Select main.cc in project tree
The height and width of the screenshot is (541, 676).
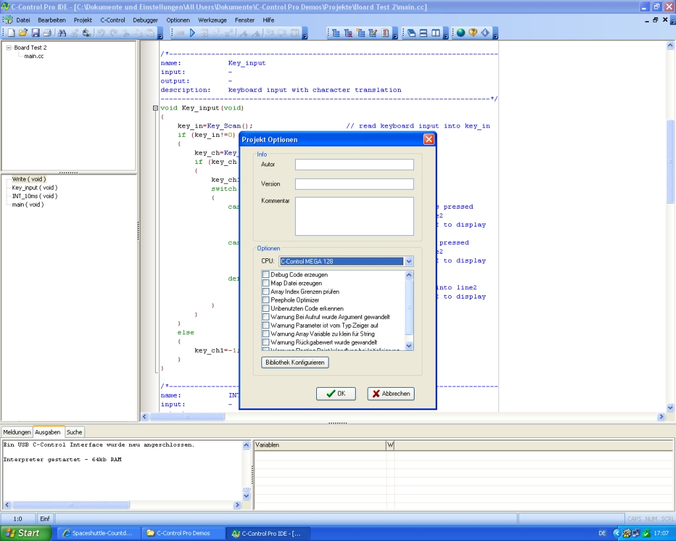[34, 56]
